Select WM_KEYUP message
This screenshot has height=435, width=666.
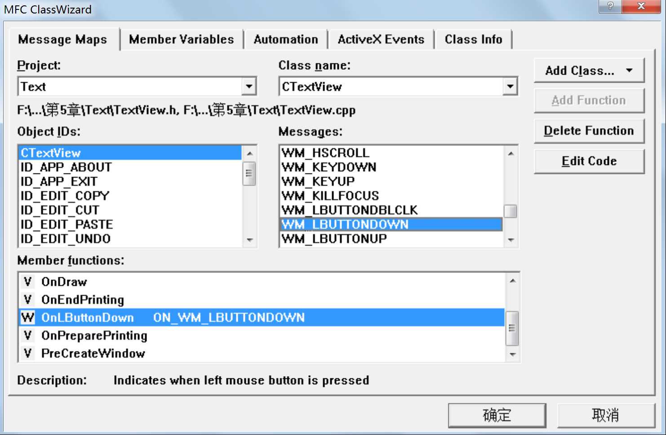391,182
